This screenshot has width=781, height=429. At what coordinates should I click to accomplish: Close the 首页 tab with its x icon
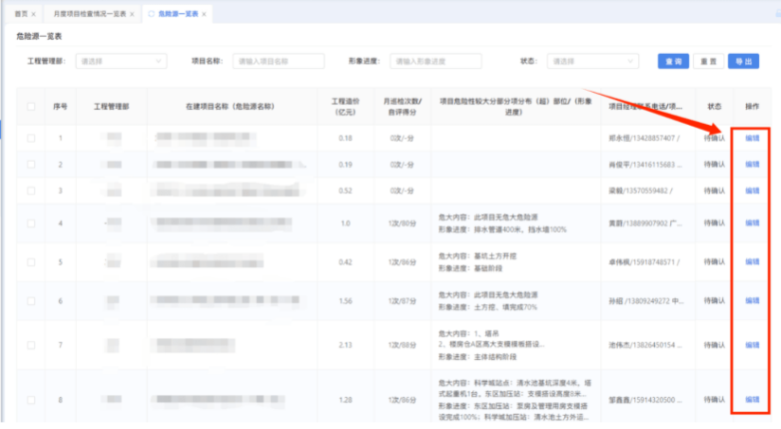coord(33,15)
